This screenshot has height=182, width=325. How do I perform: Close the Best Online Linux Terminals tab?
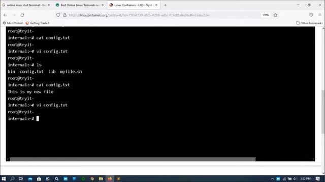coord(103,5)
